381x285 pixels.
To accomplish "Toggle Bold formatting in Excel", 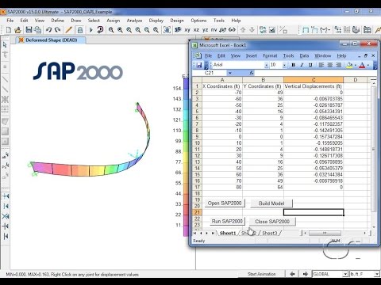I will pos(293,65).
